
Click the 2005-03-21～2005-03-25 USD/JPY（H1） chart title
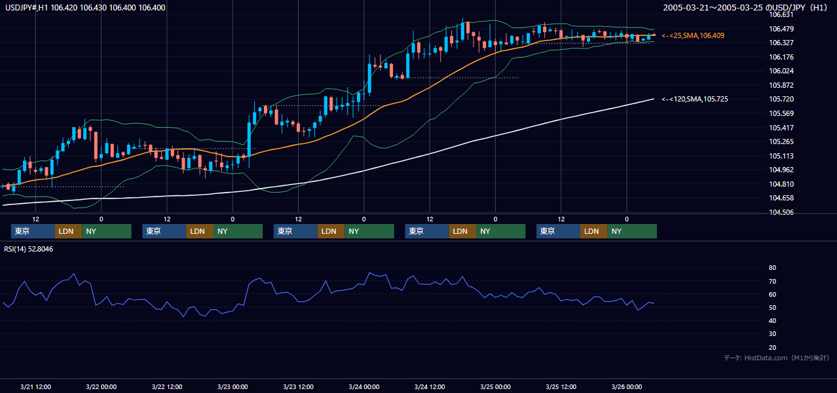747,8
